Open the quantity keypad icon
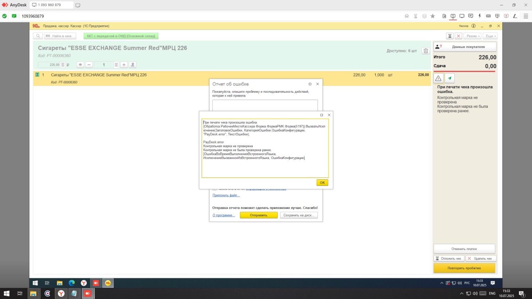532x299 pixels. click(x=116, y=65)
